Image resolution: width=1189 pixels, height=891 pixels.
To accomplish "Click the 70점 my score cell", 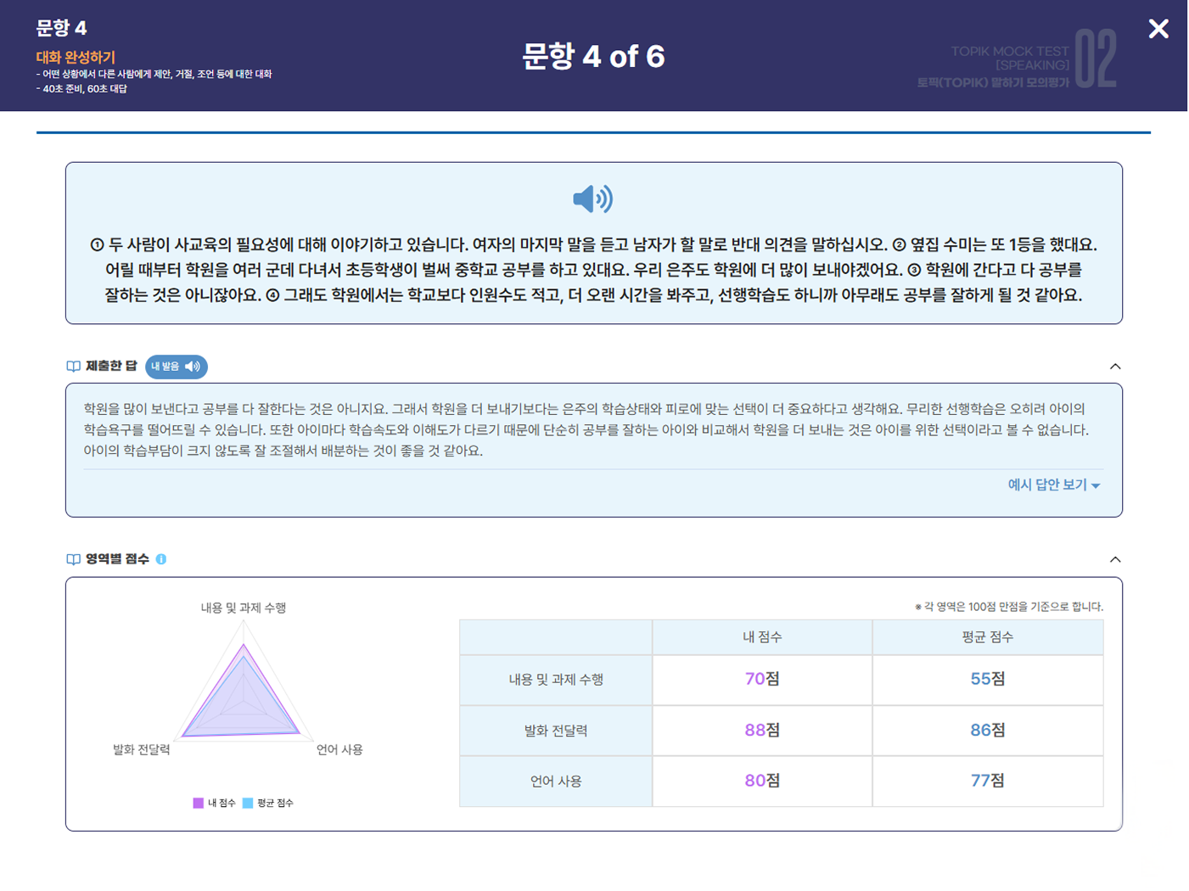I will pos(762,679).
